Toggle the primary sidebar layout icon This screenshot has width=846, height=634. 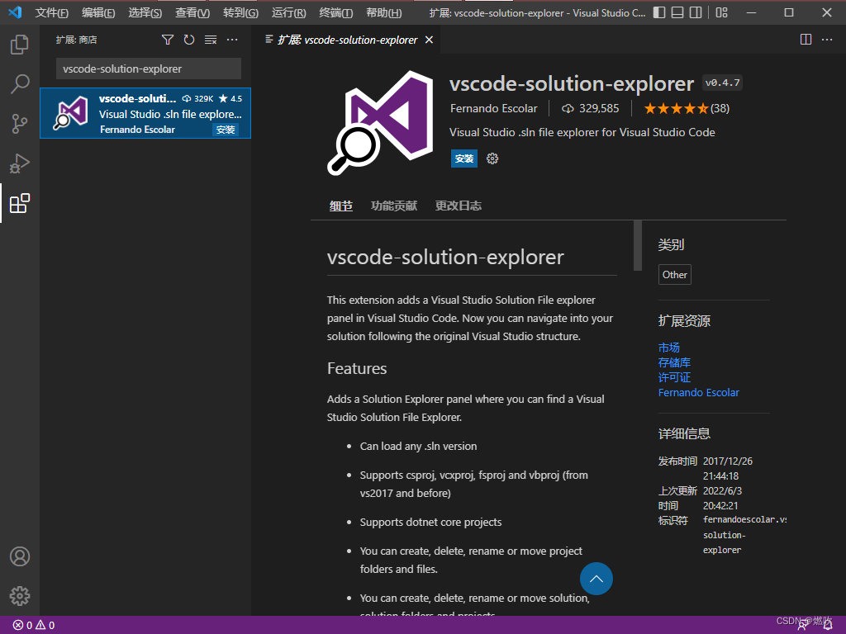tap(658, 12)
